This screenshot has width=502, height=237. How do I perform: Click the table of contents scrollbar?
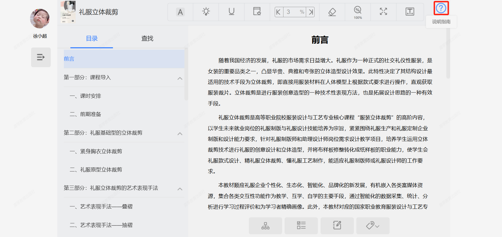(x=186, y=74)
